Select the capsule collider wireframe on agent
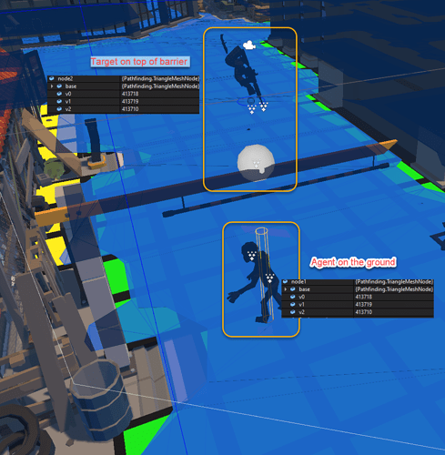The height and width of the screenshot is (455, 445). 264,275
